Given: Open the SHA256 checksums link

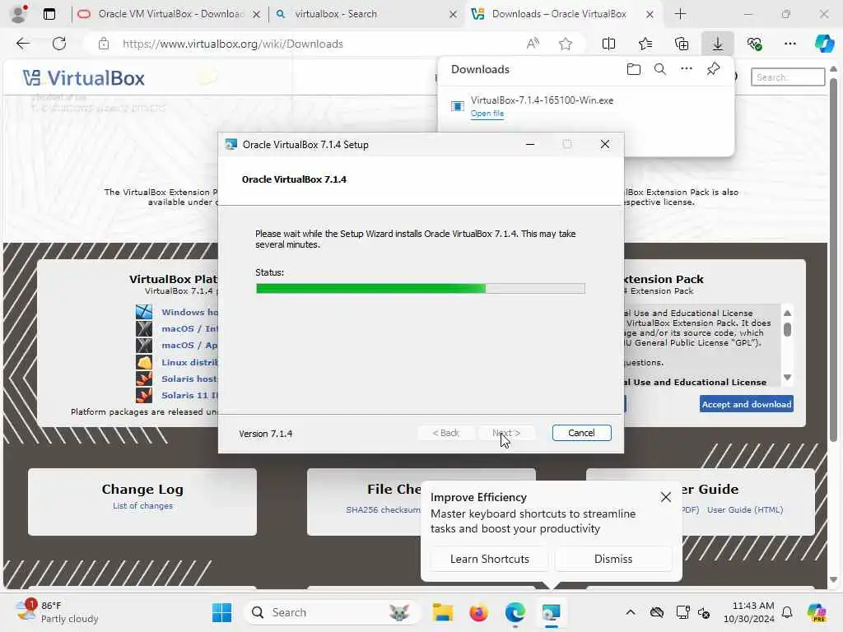Looking at the screenshot, I should coord(384,509).
